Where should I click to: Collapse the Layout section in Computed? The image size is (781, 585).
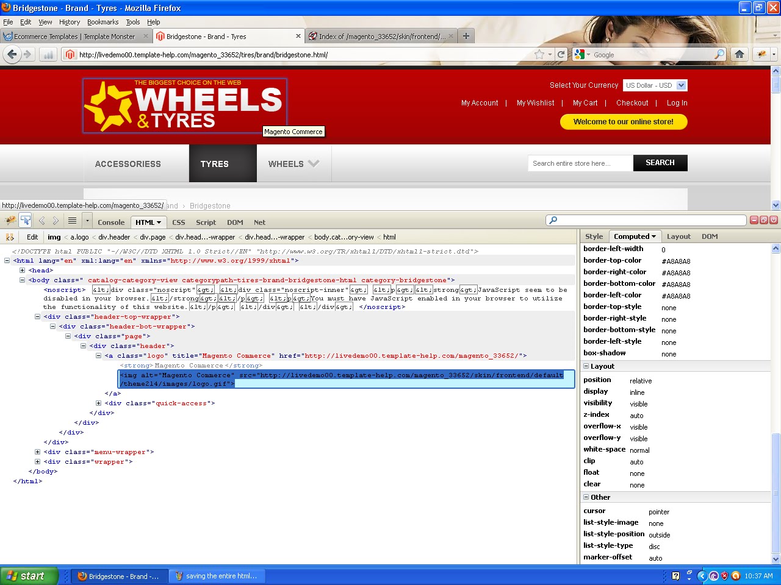click(586, 366)
